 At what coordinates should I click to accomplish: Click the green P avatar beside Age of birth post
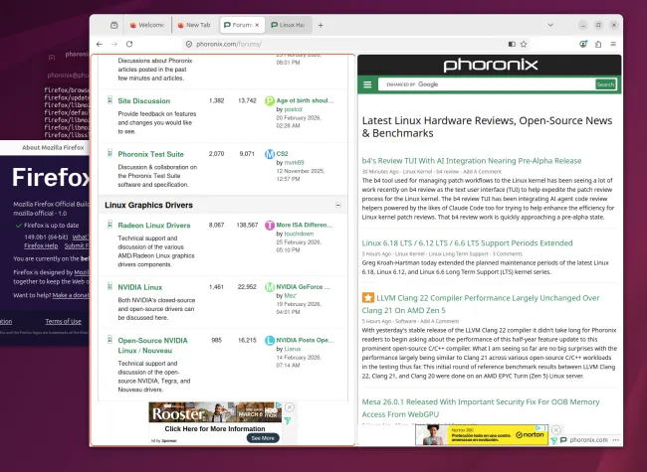coord(270,101)
